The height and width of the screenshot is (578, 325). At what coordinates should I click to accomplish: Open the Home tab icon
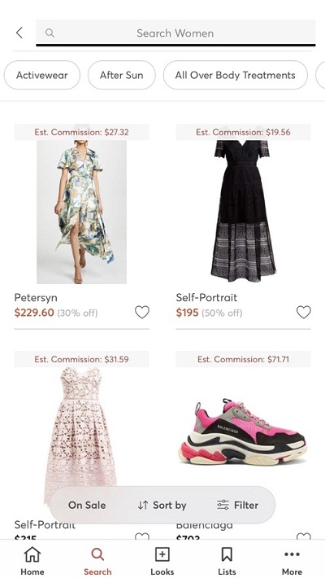point(32,554)
